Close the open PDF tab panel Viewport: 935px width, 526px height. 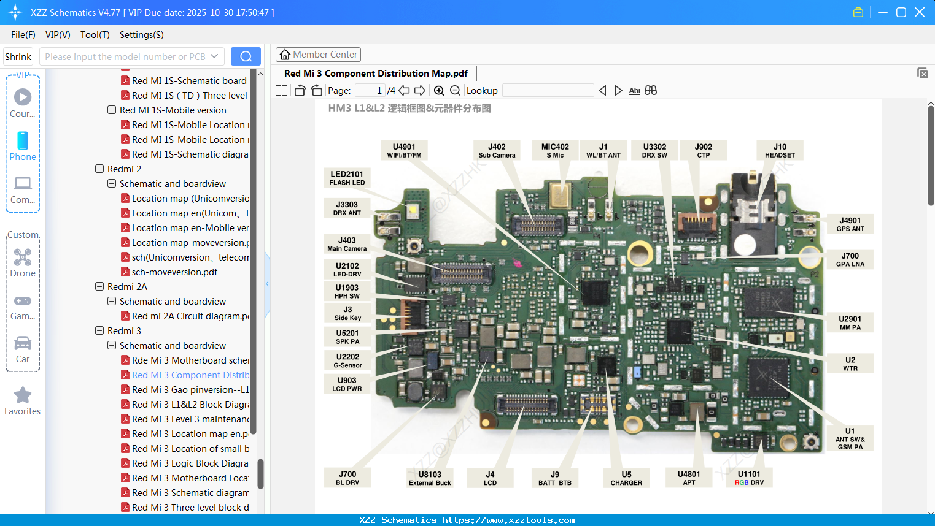922,73
